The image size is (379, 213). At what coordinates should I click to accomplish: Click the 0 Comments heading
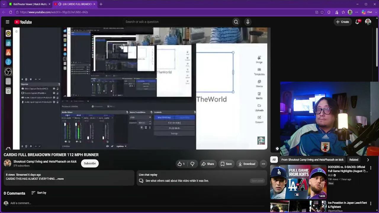coord(15,193)
